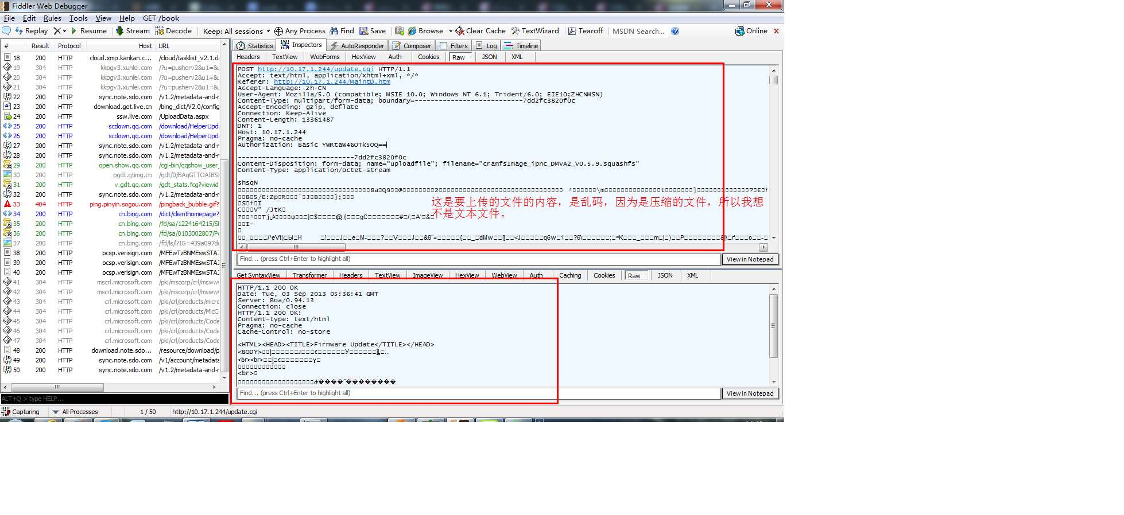Viewport: 1124px width, 515px height.
Task: Select session 25 scdown.qq.com icon
Action: pyautogui.click(x=7, y=126)
